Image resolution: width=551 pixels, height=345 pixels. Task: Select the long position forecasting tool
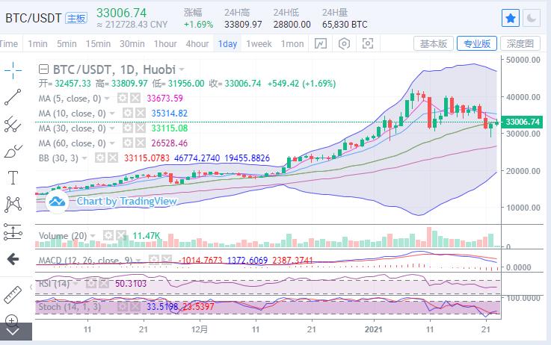[x=13, y=232]
